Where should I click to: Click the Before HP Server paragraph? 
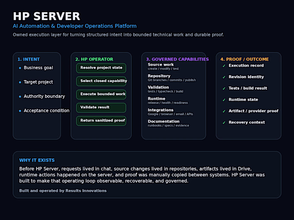click(142, 175)
